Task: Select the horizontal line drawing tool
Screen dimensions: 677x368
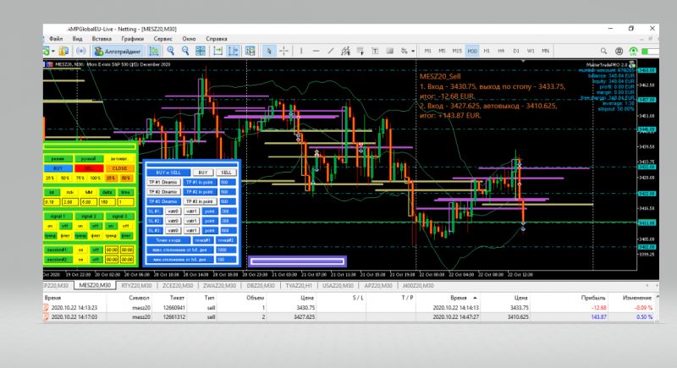Action: (316, 52)
